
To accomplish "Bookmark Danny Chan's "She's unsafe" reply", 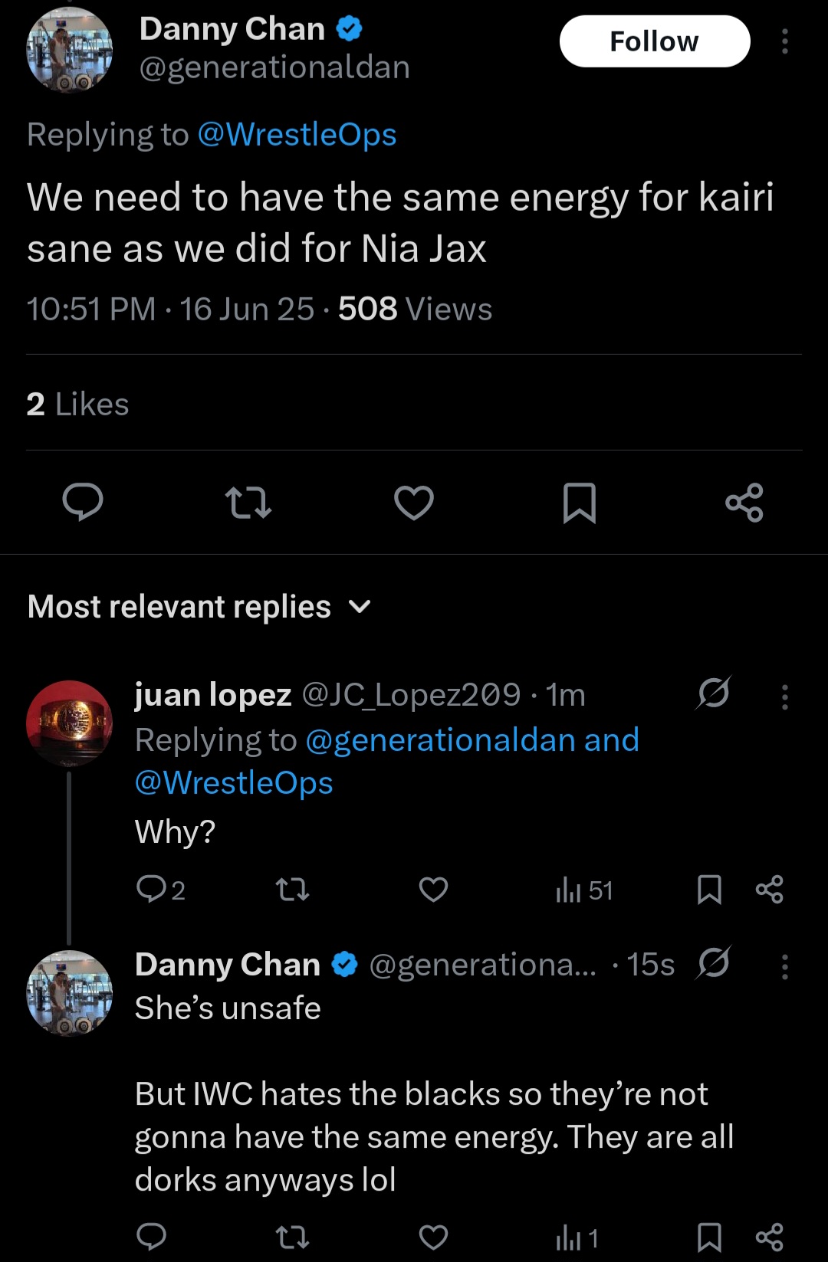I will pyautogui.click(x=709, y=1237).
